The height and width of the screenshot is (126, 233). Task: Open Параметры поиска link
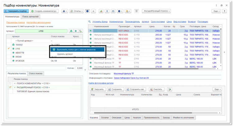(x=16, y=22)
